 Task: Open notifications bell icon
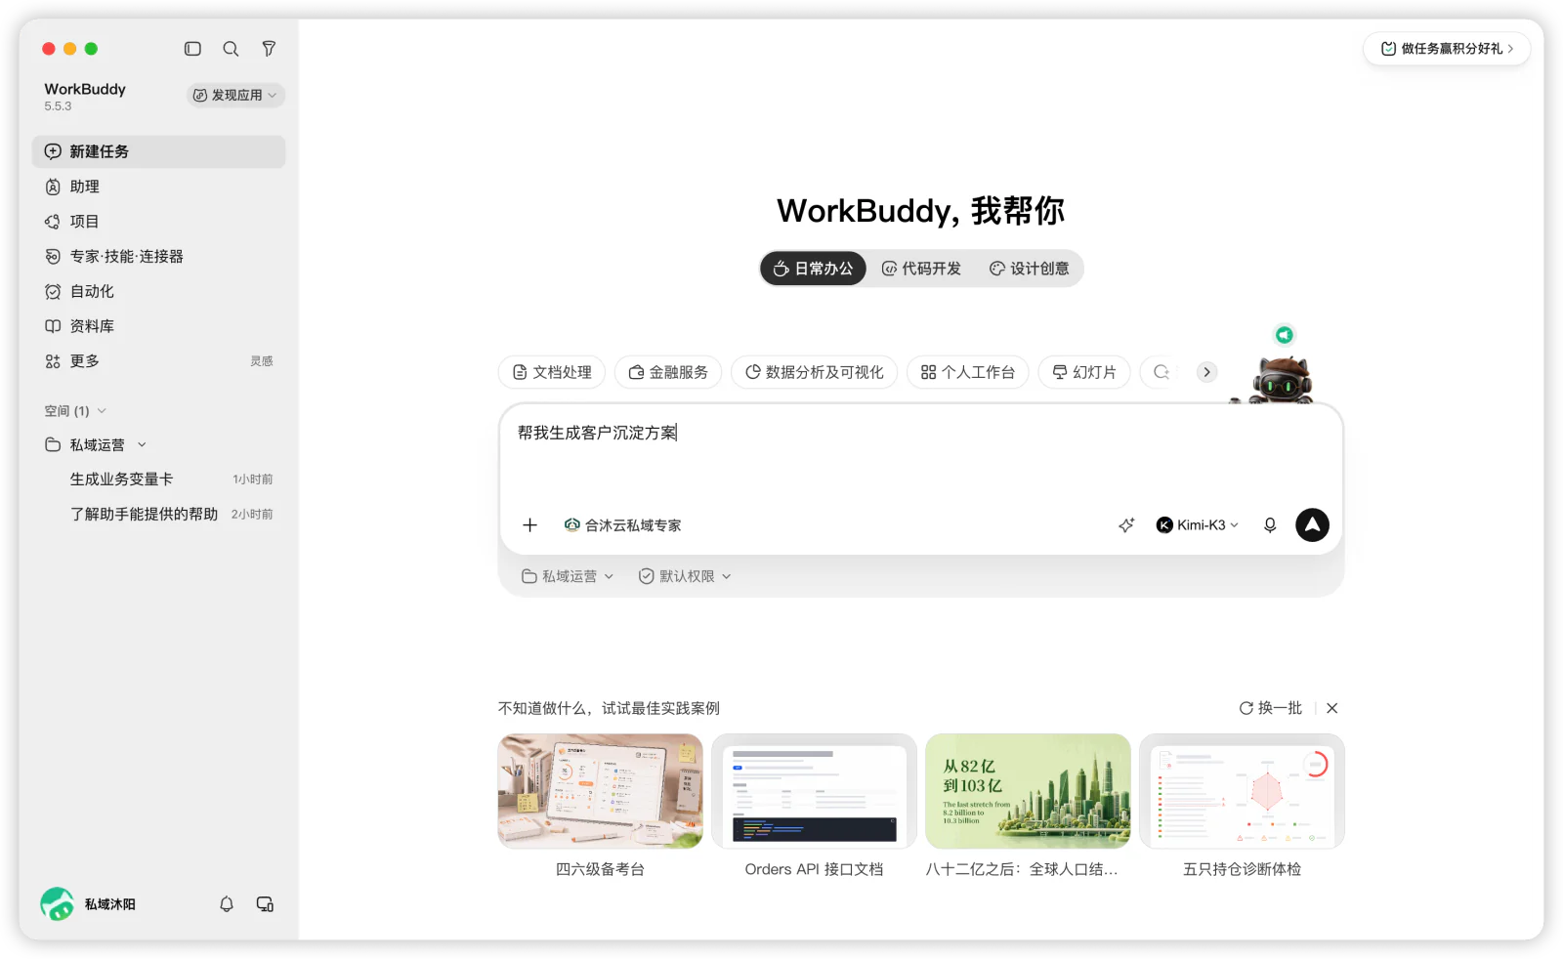(227, 904)
